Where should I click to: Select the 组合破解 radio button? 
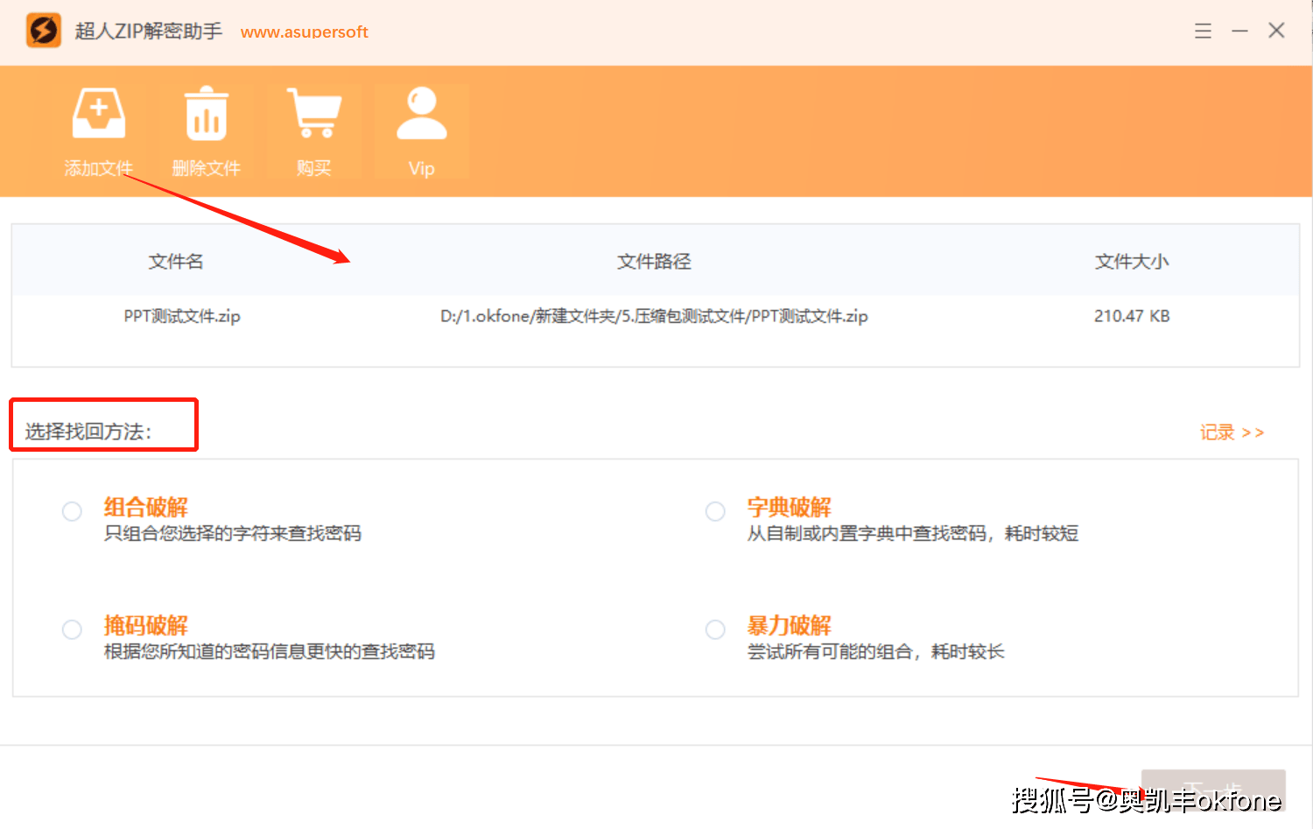click(72, 511)
